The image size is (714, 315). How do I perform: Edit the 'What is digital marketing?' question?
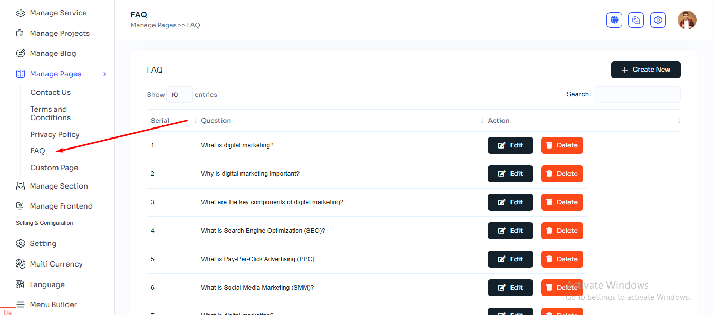[510, 145]
